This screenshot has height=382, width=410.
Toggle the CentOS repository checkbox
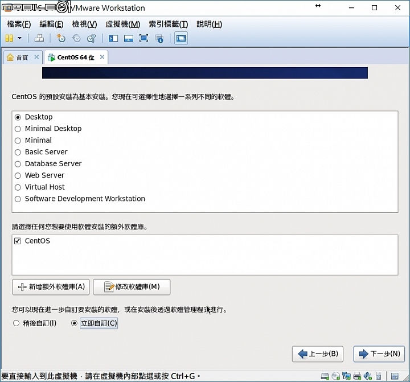pos(18,241)
